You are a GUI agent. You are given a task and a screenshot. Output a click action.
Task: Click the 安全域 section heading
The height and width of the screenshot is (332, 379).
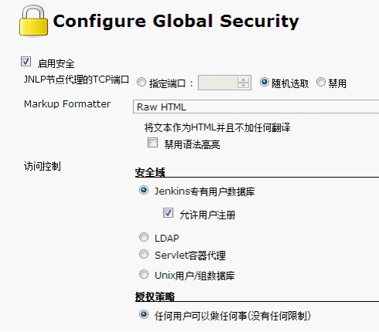tap(150, 172)
